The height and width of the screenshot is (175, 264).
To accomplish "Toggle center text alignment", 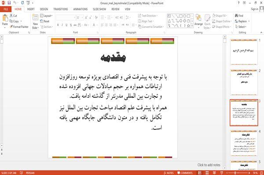I will click(106, 25).
